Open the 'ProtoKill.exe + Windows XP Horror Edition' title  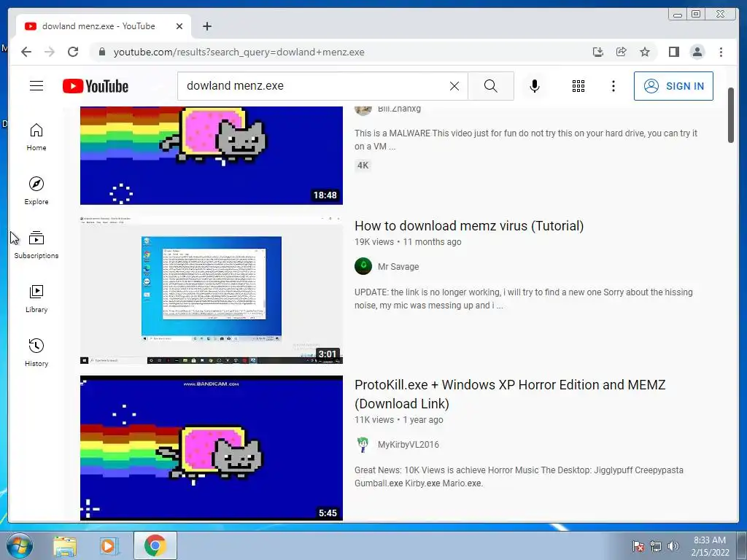tap(510, 394)
